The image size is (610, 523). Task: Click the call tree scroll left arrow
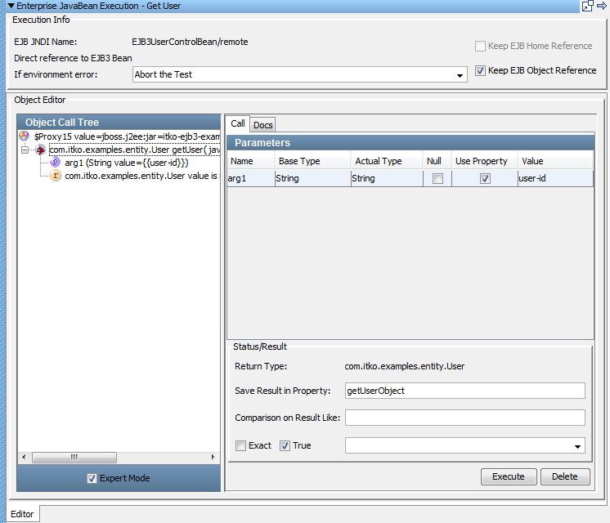tap(24, 458)
